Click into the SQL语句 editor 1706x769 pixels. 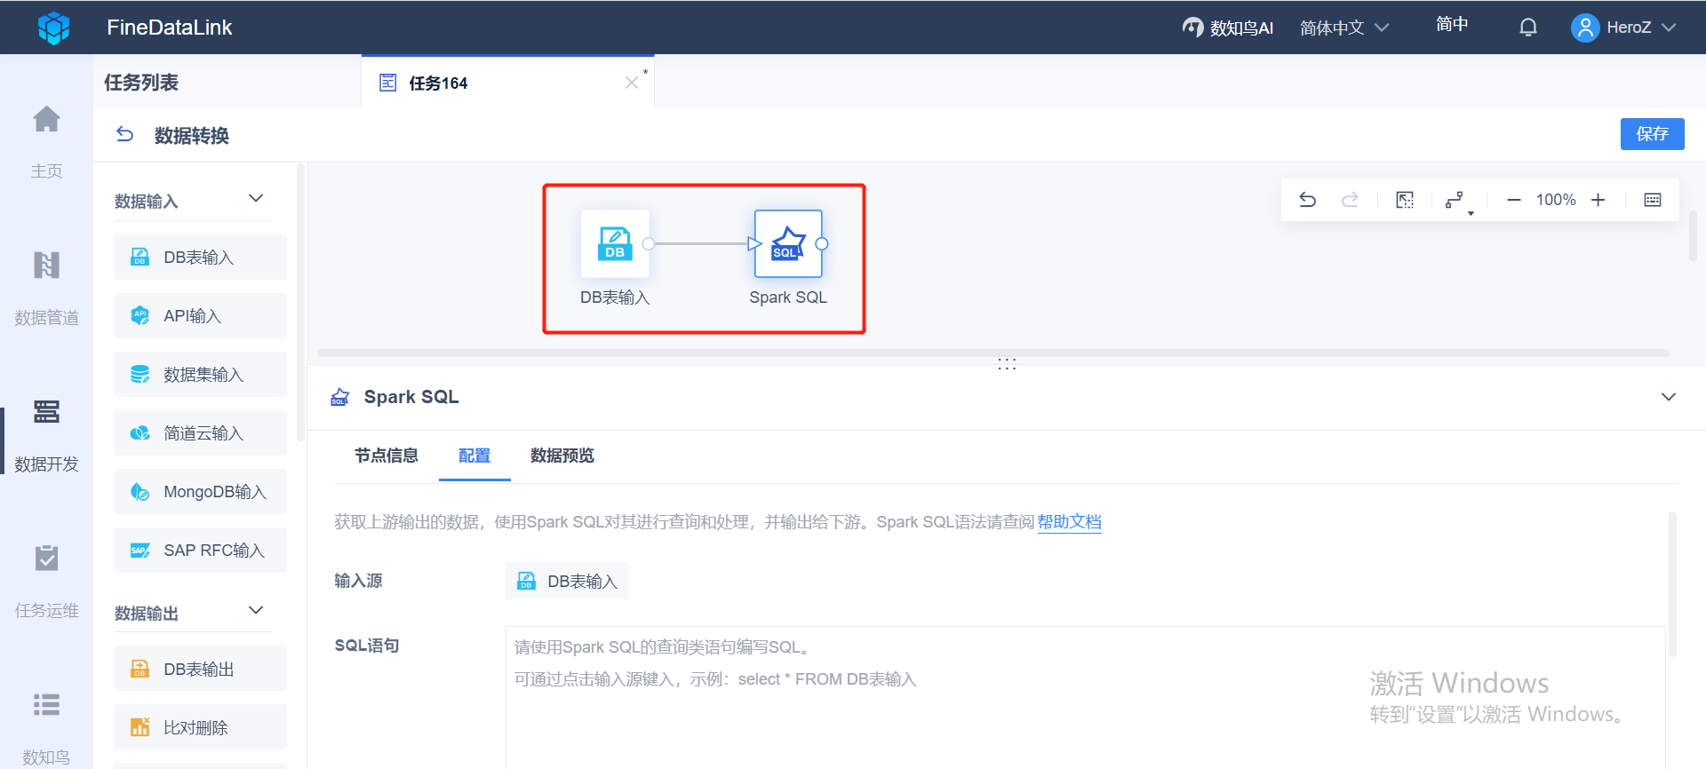click(1085, 697)
